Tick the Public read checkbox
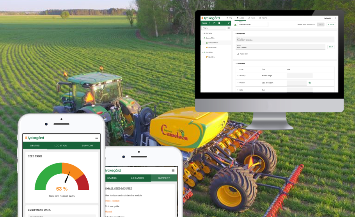Image resolution: width=355 pixels, height=217 pixels. coord(238,54)
